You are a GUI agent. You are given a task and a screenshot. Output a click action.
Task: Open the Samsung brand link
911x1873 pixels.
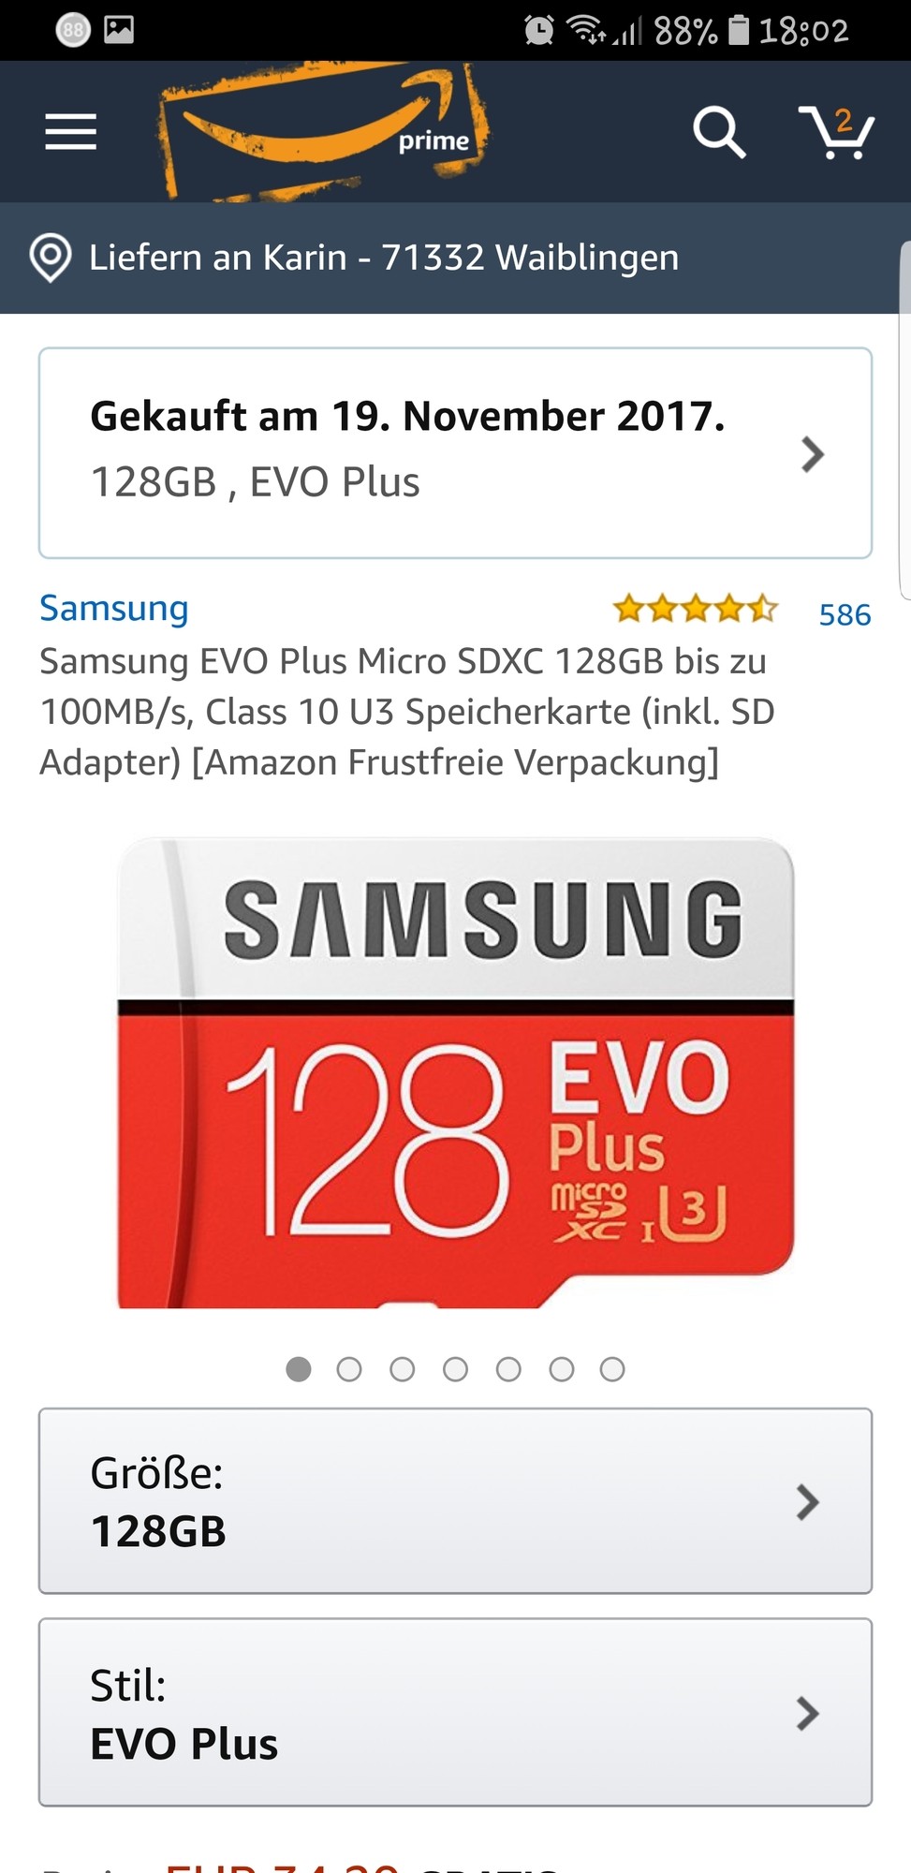(x=114, y=608)
